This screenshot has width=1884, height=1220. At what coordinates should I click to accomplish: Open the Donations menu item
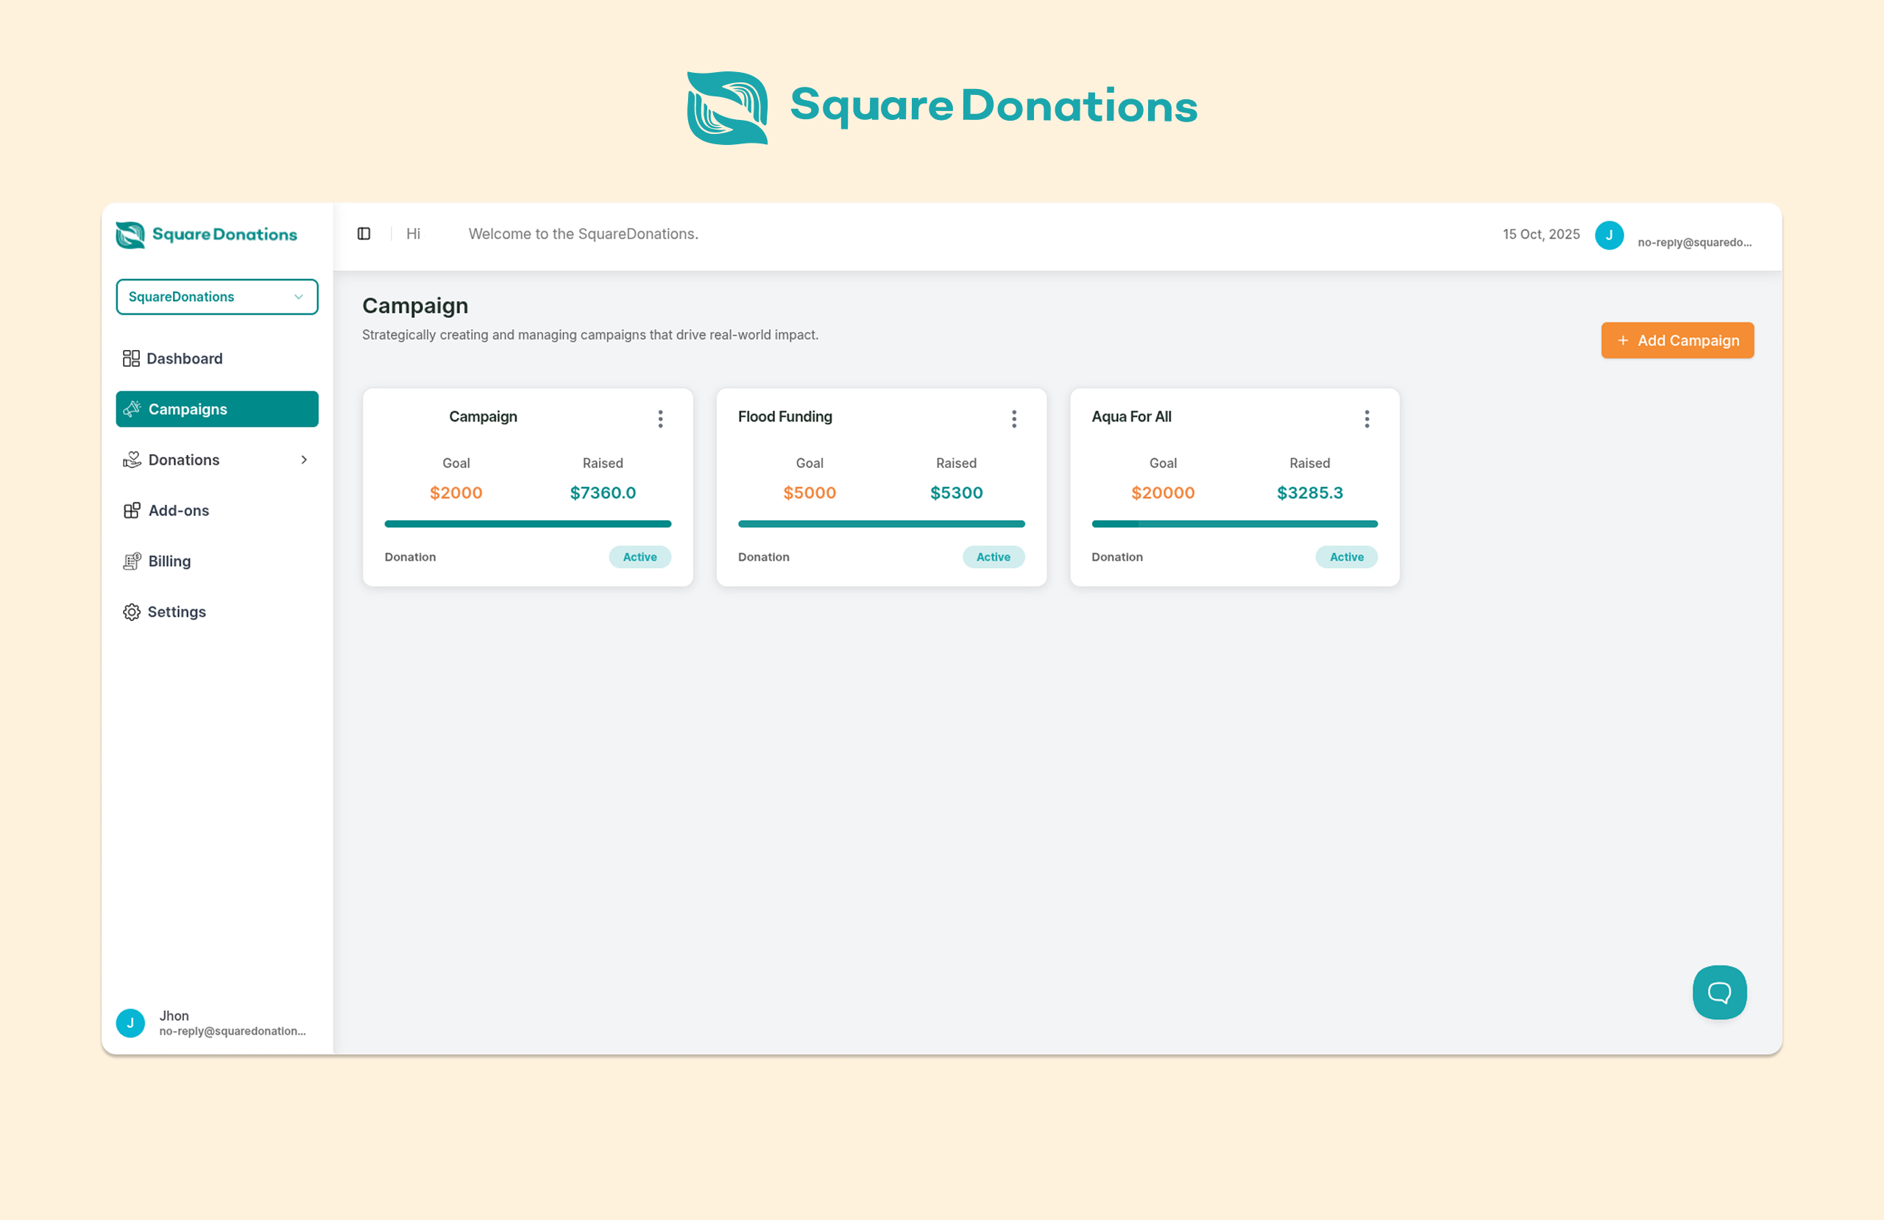click(184, 460)
